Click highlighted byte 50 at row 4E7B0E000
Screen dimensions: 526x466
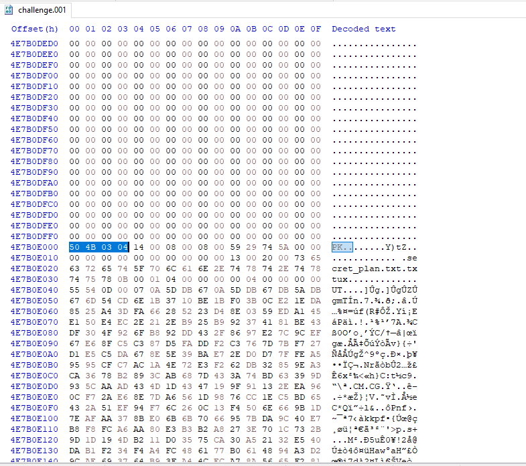click(74, 248)
